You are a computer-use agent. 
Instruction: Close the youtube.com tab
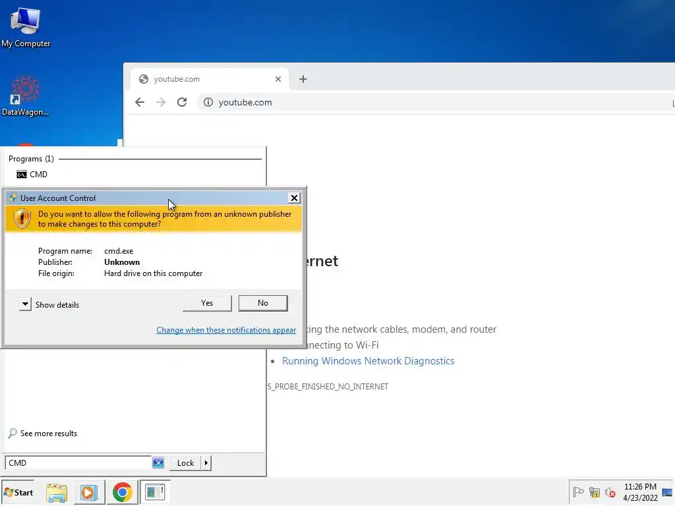[278, 79]
